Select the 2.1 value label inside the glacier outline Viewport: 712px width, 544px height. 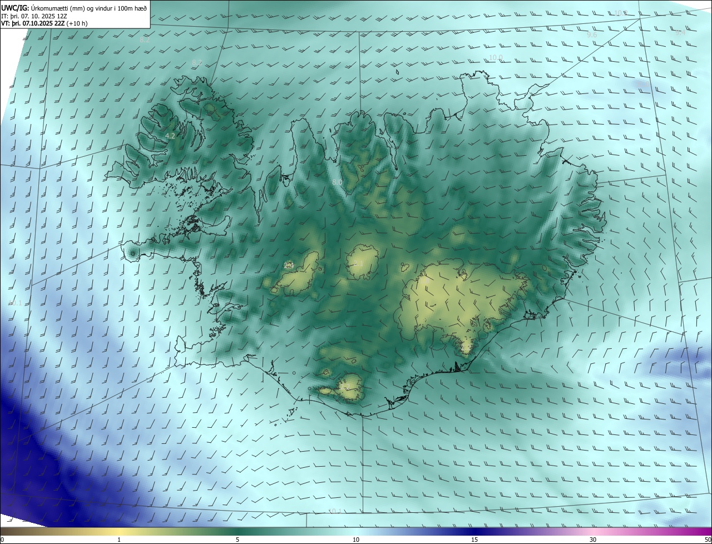click(358, 263)
